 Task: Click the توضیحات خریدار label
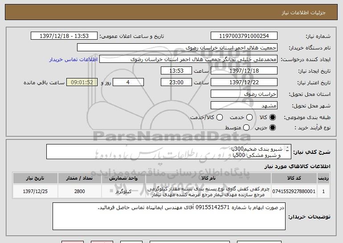pos(309,217)
